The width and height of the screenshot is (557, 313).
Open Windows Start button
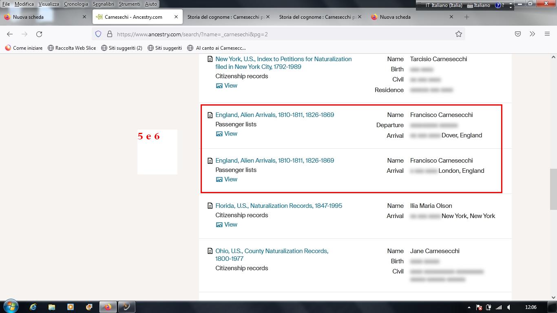tap(11, 306)
